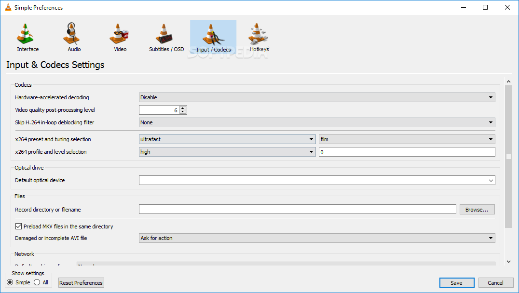Viewport: 519px width, 293px height.
Task: Open Skip H.264 in-loop deblocking filter dropdown
Action: click(317, 122)
